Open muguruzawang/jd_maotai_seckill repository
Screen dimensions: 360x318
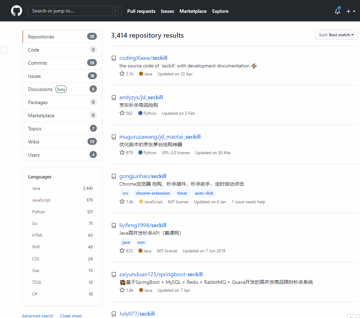pyautogui.click(x=160, y=137)
